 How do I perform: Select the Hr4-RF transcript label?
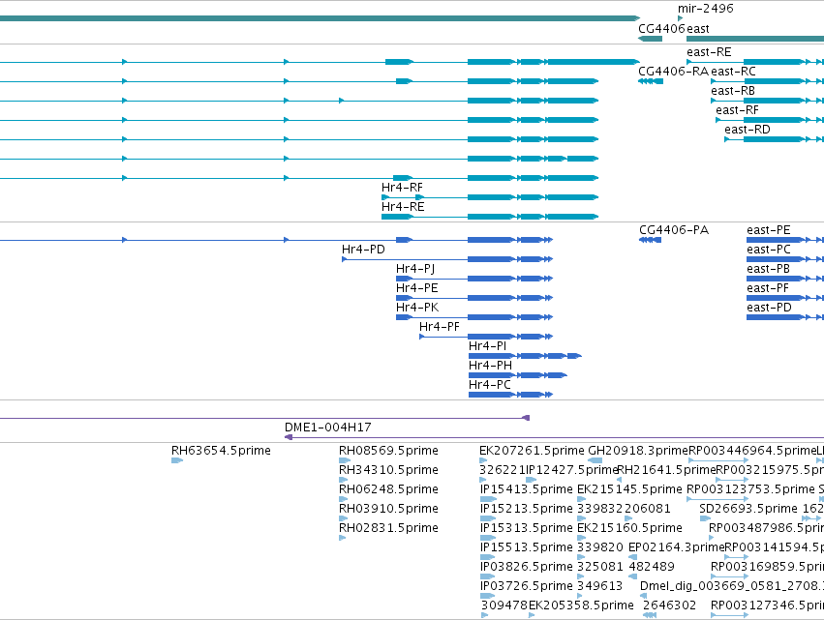(x=402, y=188)
